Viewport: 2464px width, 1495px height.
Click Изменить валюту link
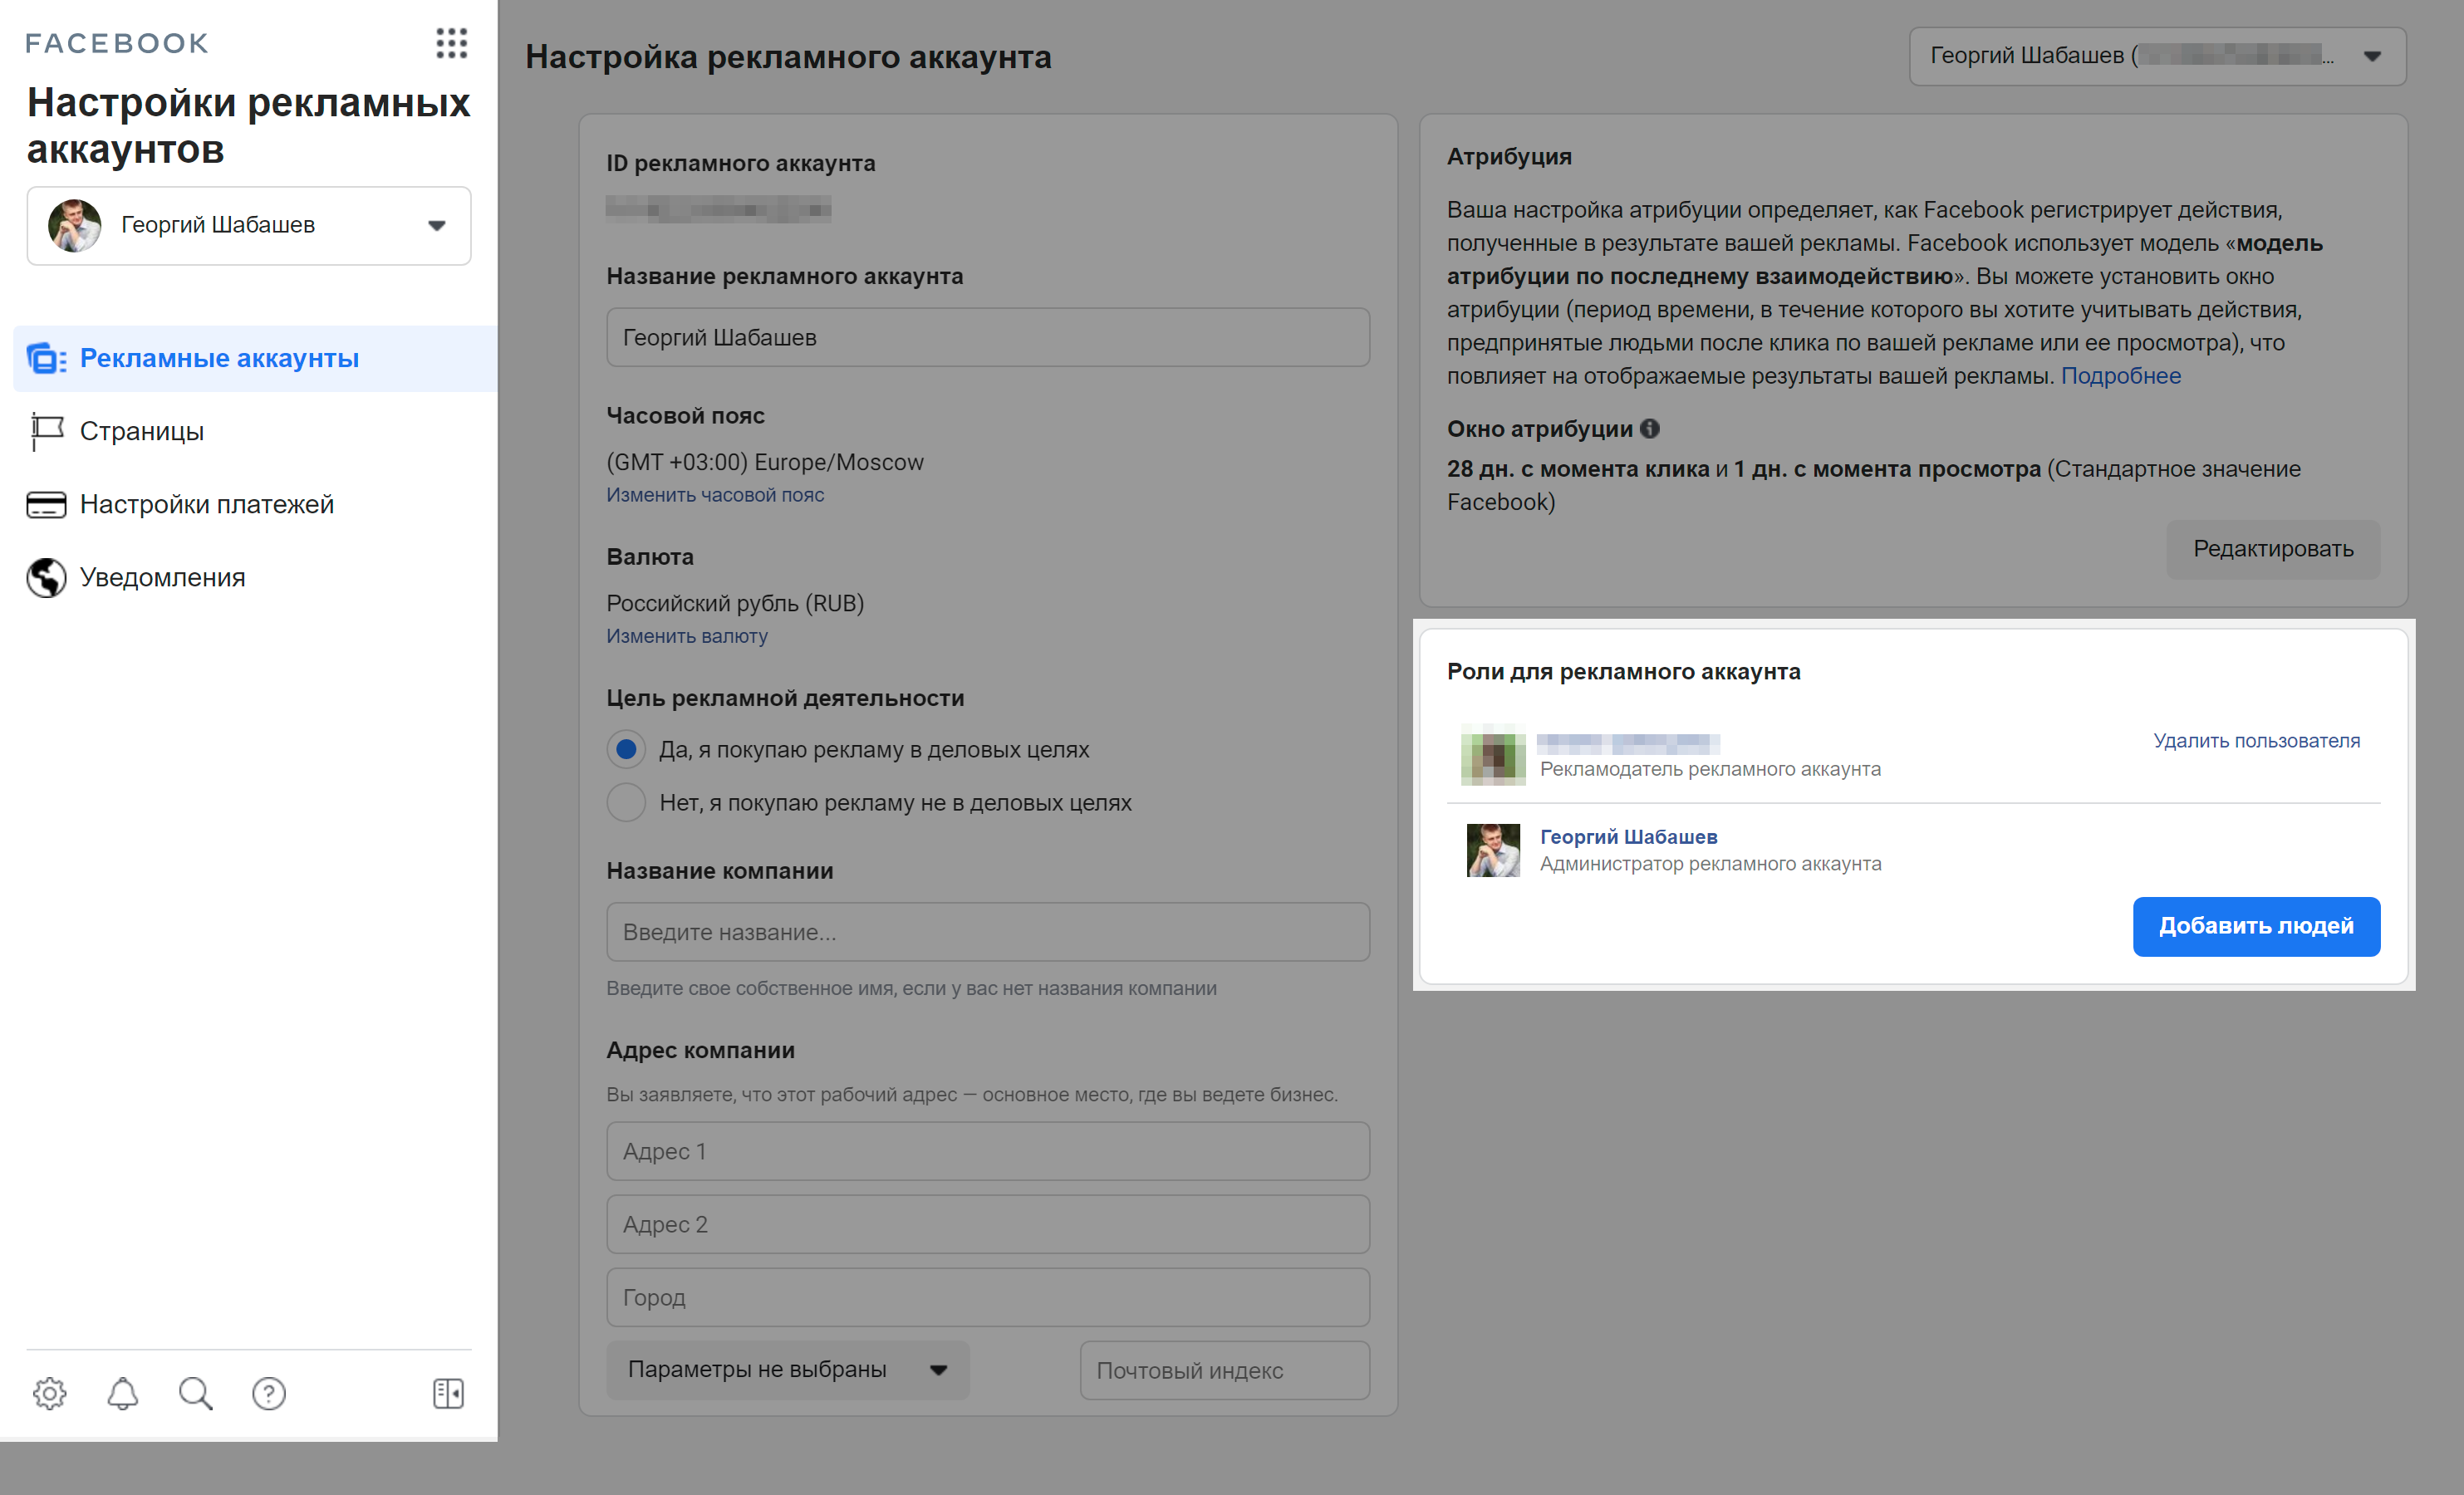pos(687,635)
